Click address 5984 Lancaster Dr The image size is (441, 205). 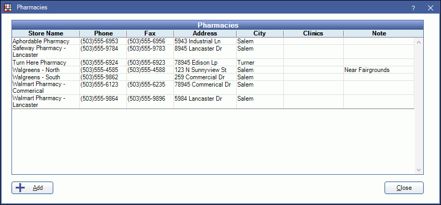[198, 99]
